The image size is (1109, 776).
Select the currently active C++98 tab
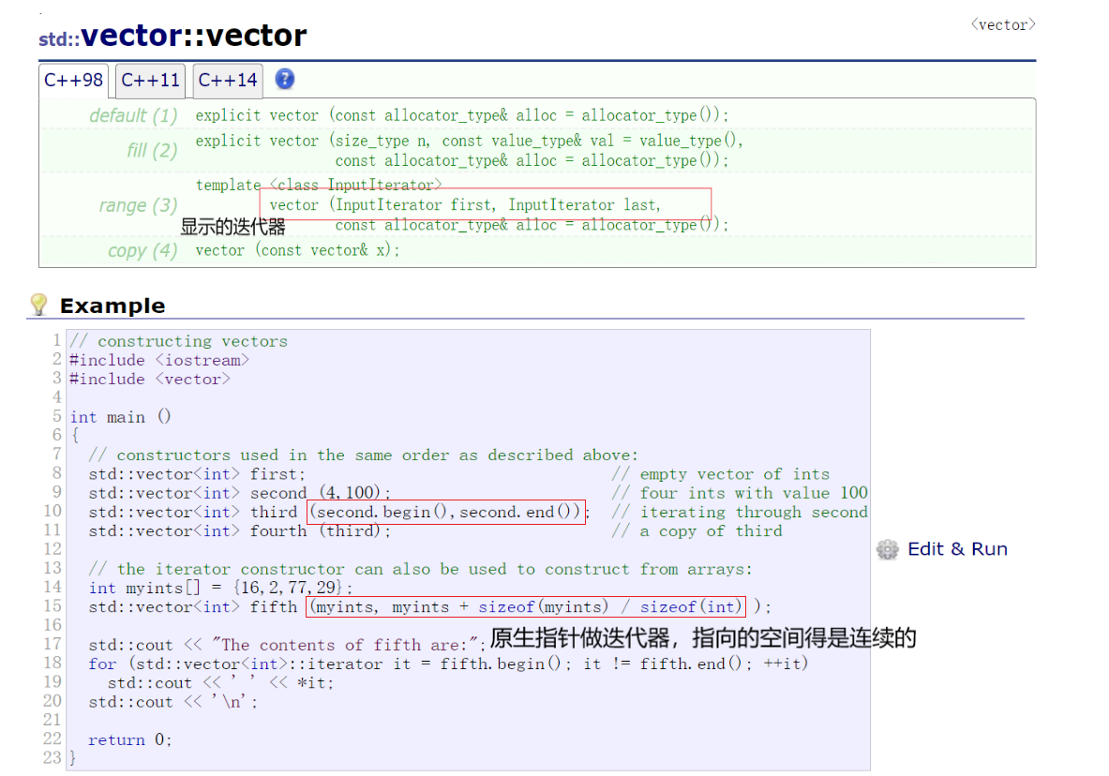(x=73, y=80)
